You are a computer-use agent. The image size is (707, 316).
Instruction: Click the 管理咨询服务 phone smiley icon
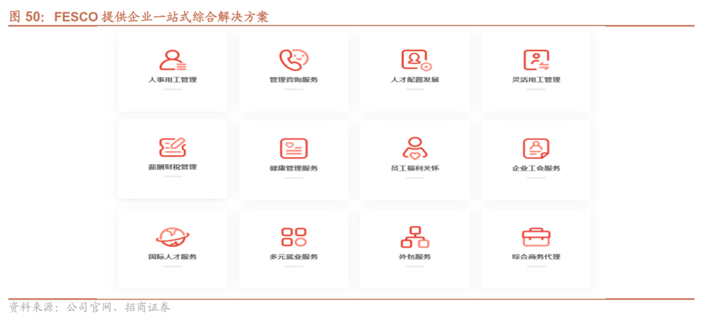(294, 60)
